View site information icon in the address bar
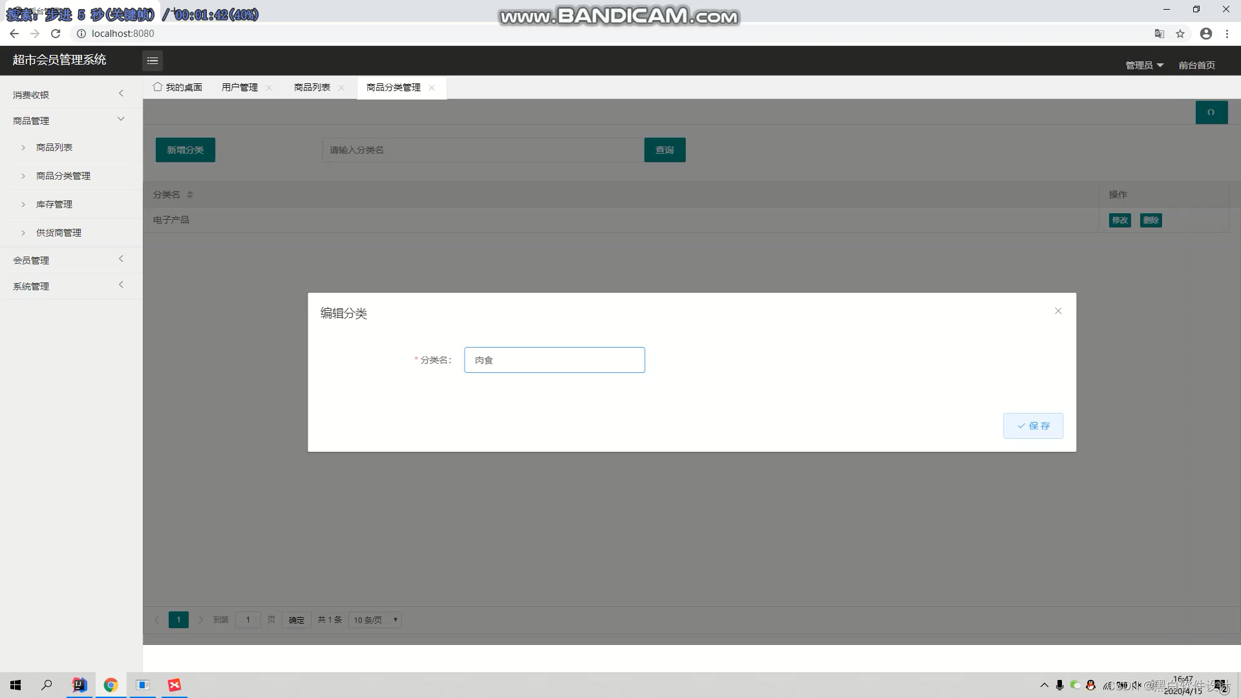Screen dimensions: 1241x698 tap(81, 34)
